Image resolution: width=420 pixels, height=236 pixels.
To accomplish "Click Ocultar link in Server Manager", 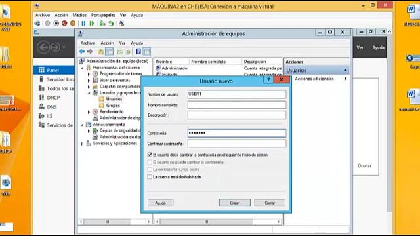I will point(365,166).
